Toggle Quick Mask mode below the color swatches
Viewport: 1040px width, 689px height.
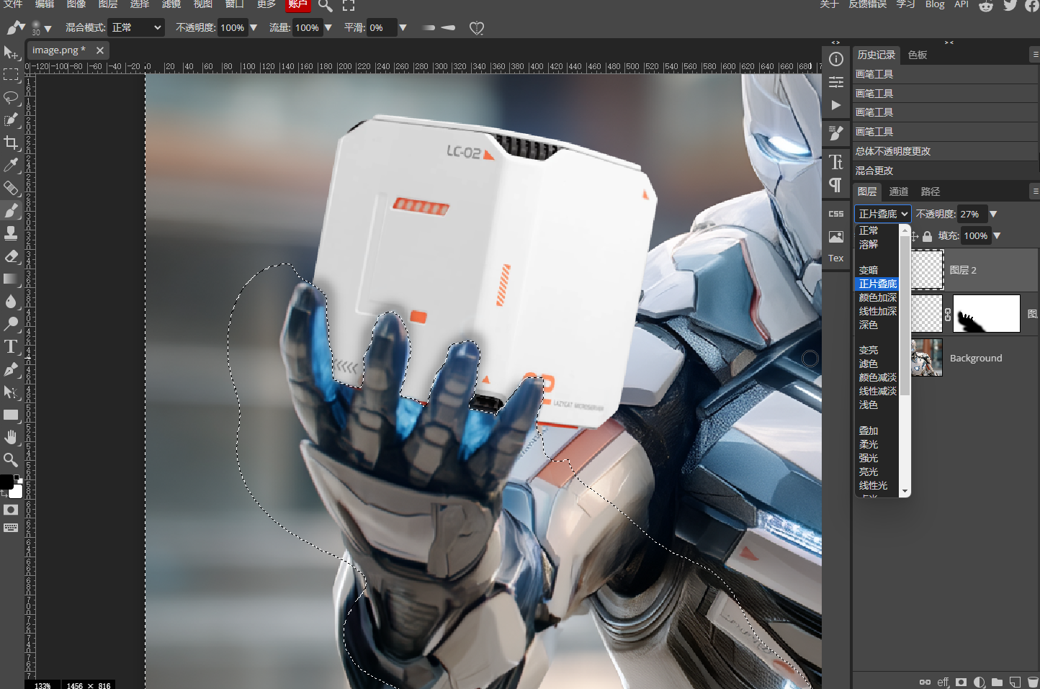coord(11,510)
